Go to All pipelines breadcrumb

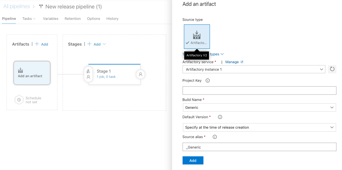click(16, 7)
